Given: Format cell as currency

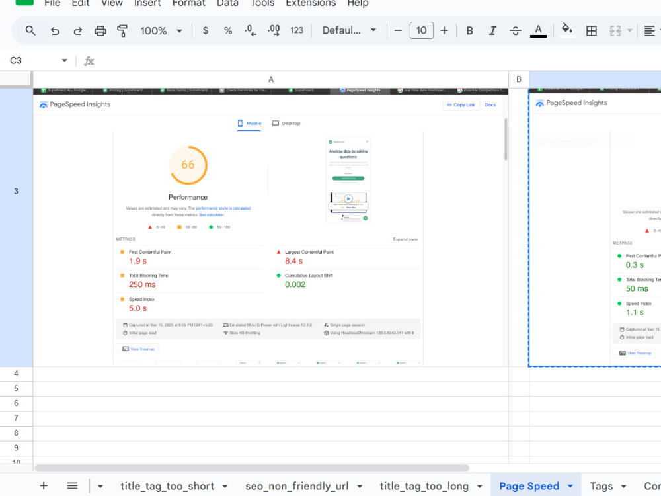Looking at the screenshot, I should pyautogui.click(x=206, y=30).
